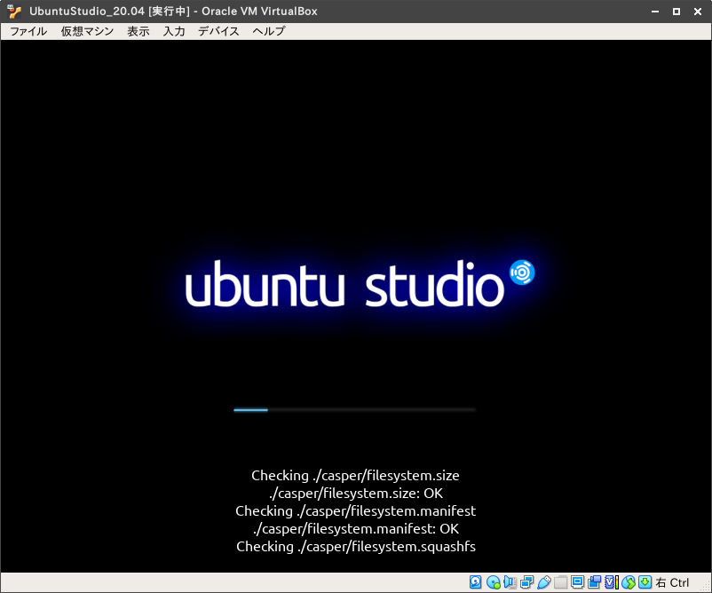Viewport: 712px width, 593px height.
Task: Click the keyboard capture arrow icon
Action: tap(645, 582)
